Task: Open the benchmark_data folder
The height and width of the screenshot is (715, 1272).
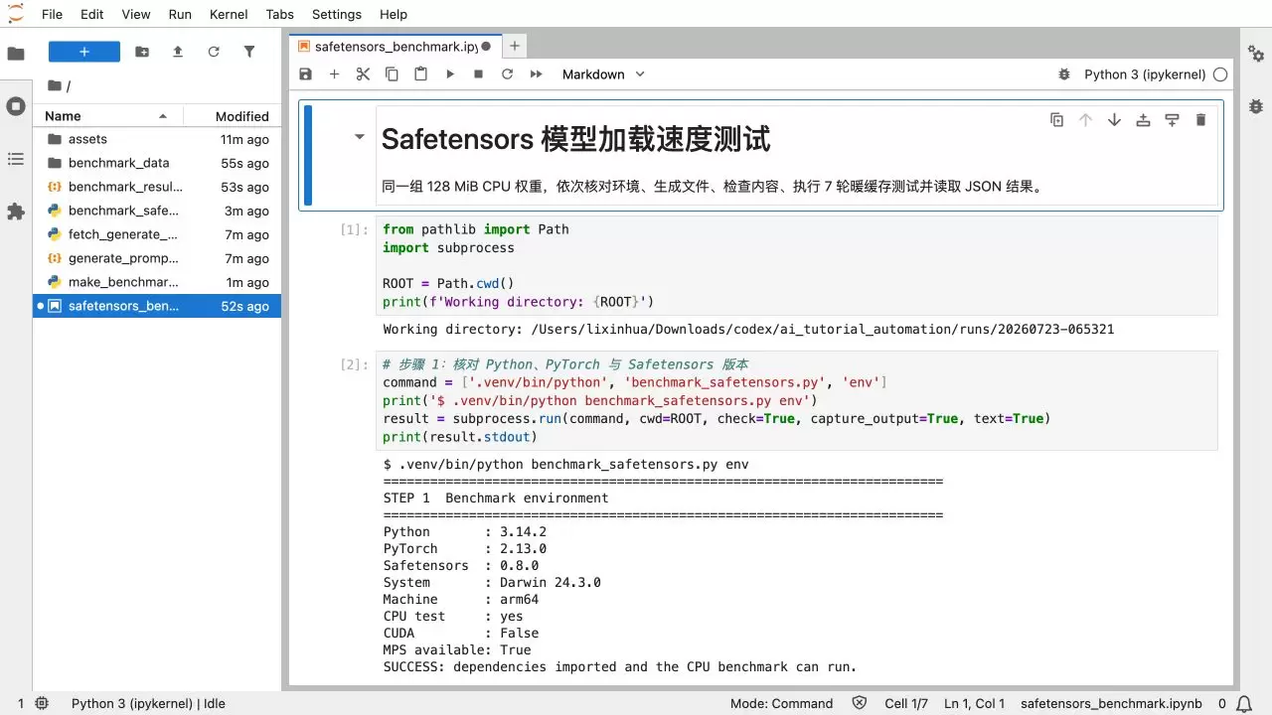Action: coord(157,163)
